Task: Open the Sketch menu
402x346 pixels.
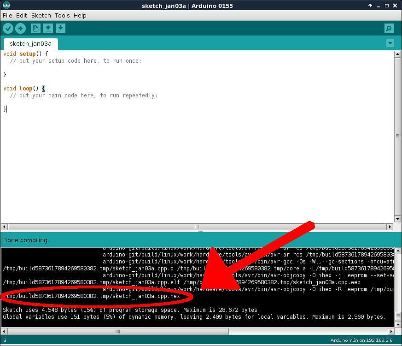Action: (41, 15)
